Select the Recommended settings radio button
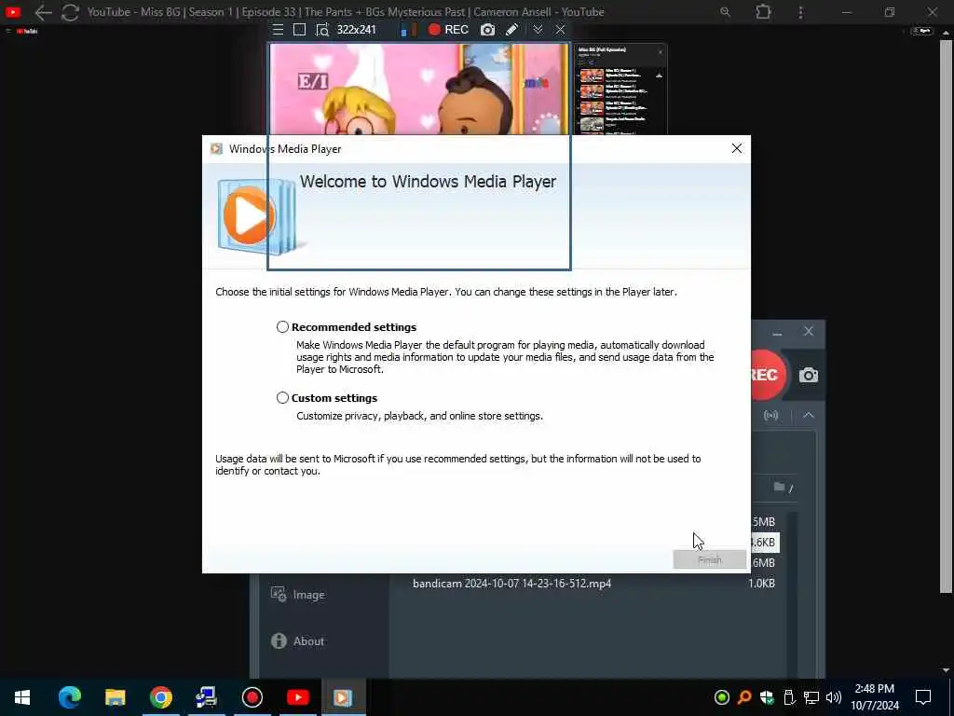Screen dimensions: 954x716 (282, 327)
